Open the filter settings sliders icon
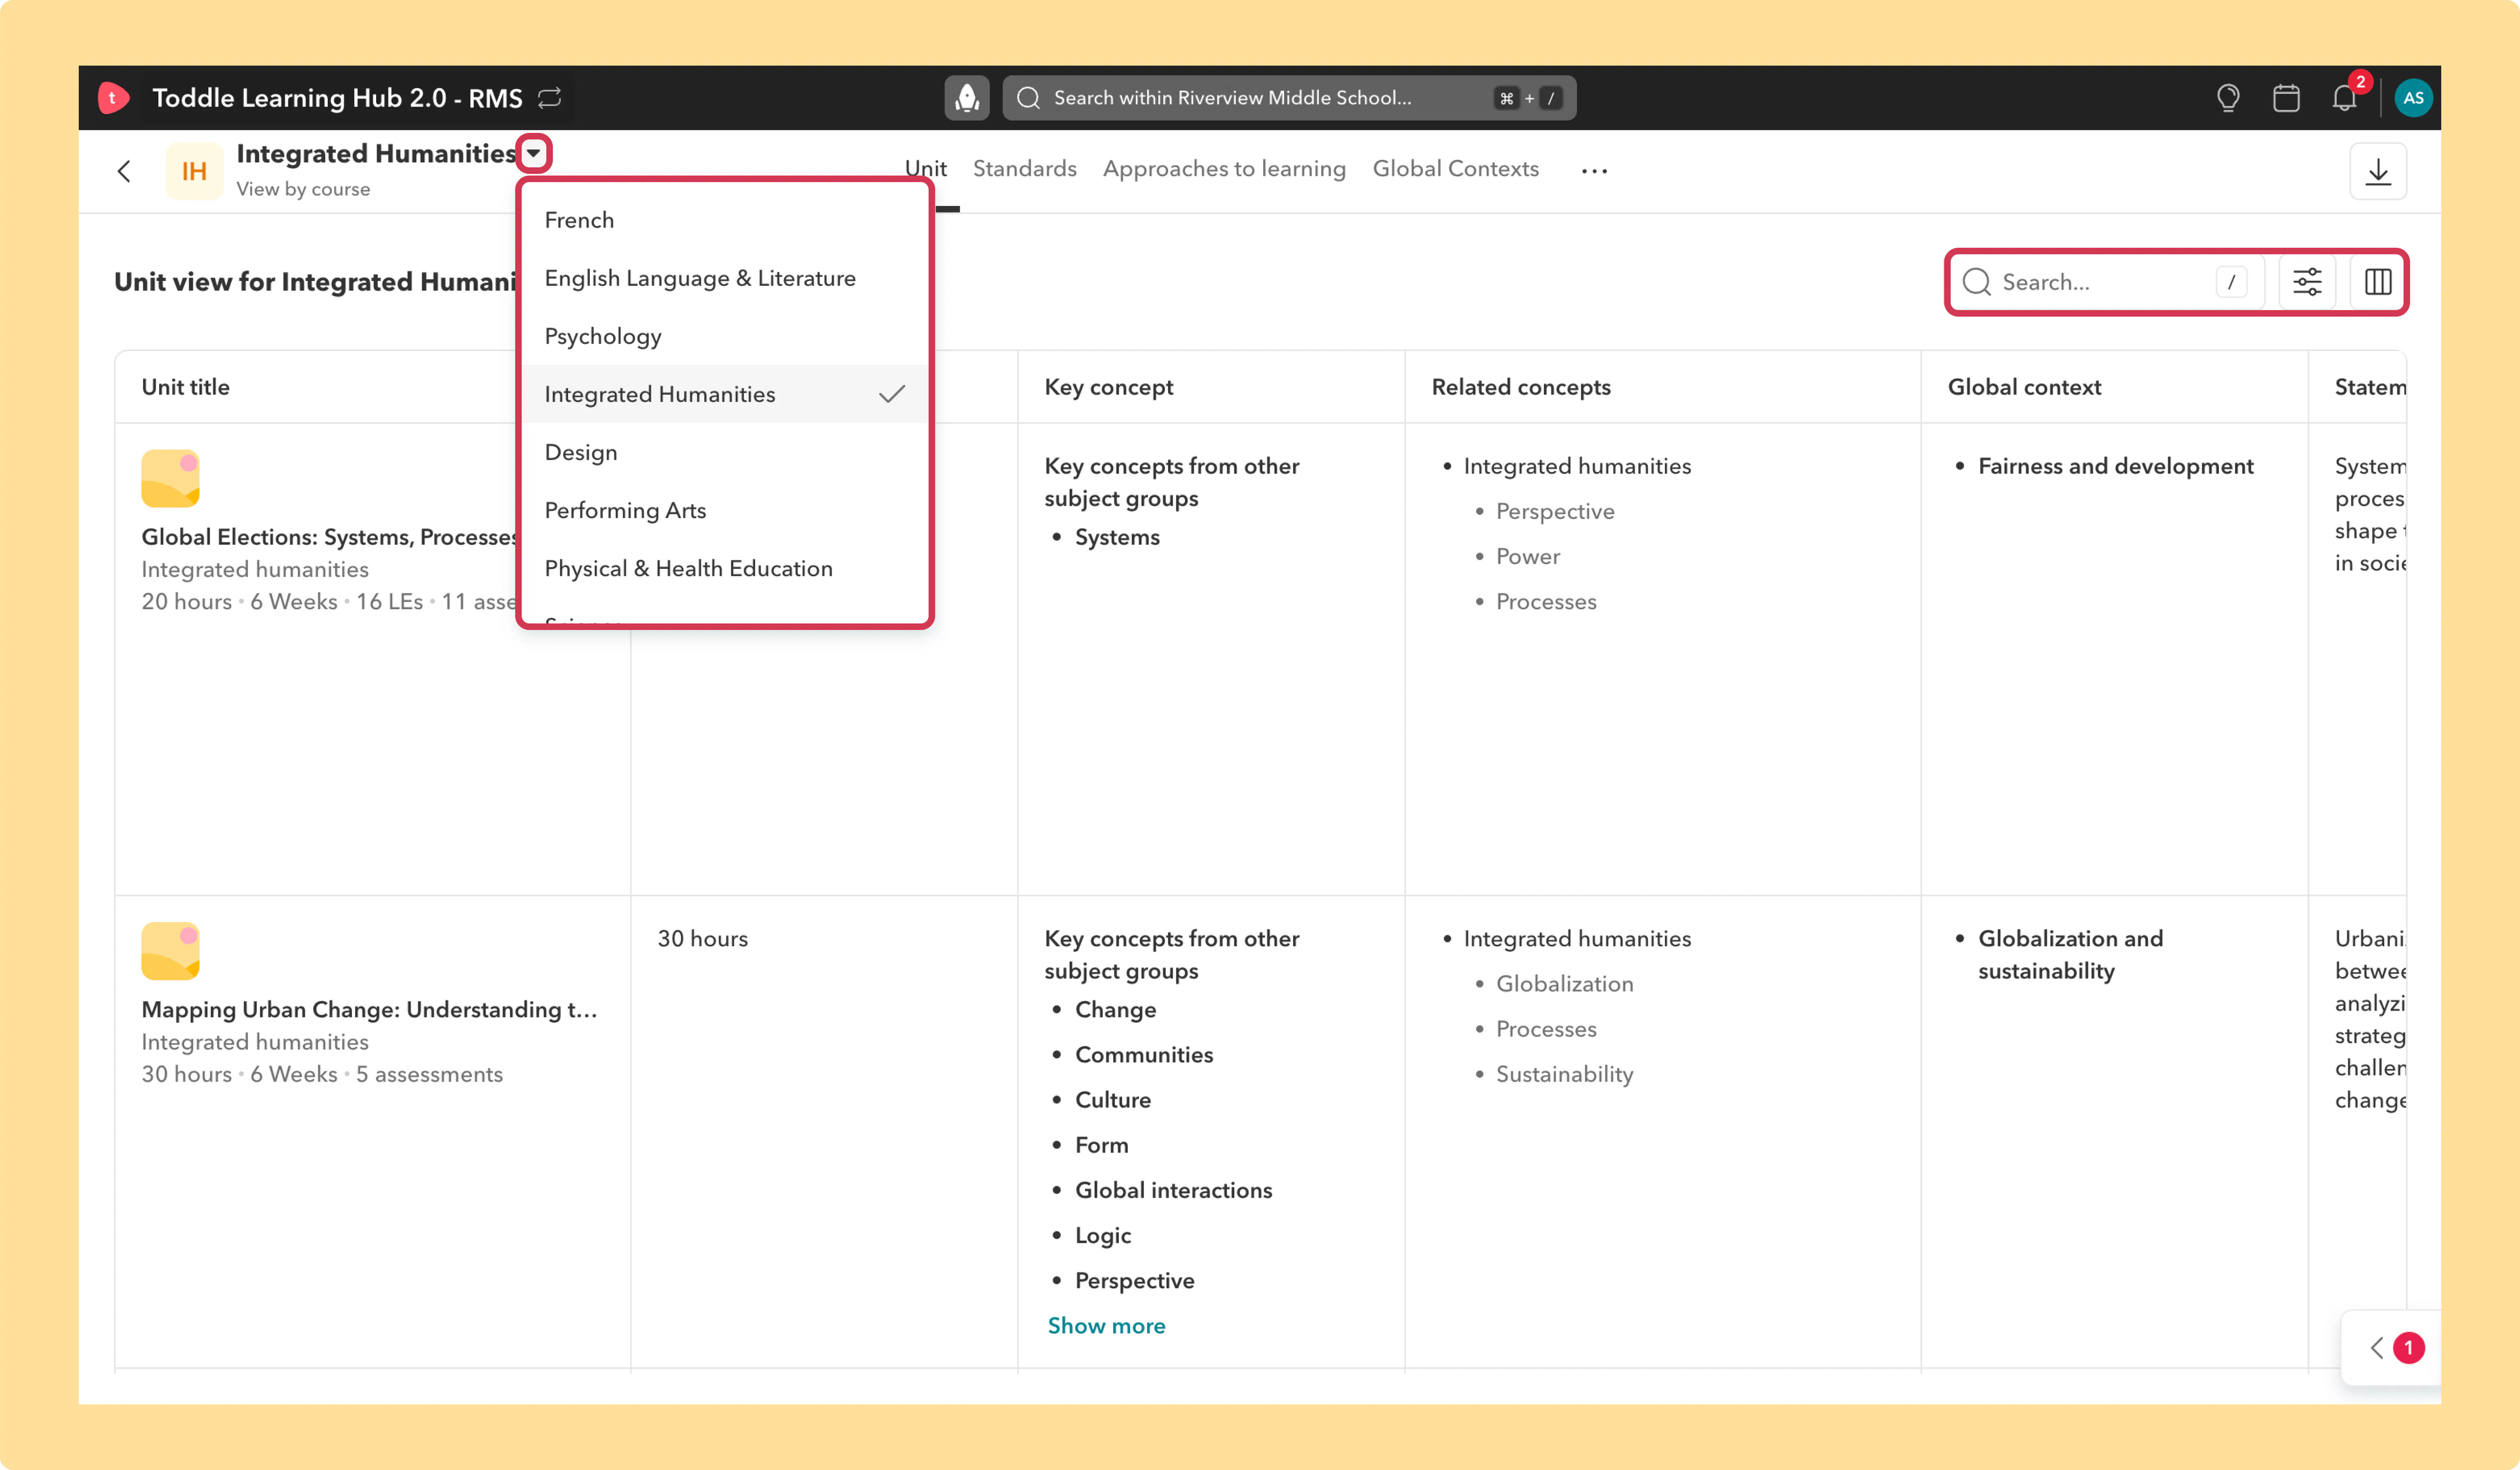2520x1470 pixels. click(2307, 282)
